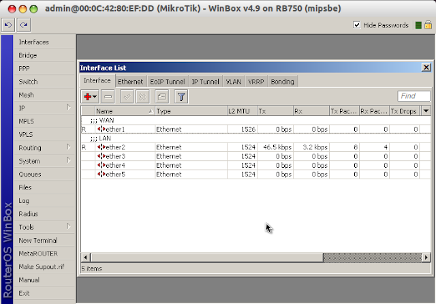Open MetaROUTER in the sidebar

(44, 254)
